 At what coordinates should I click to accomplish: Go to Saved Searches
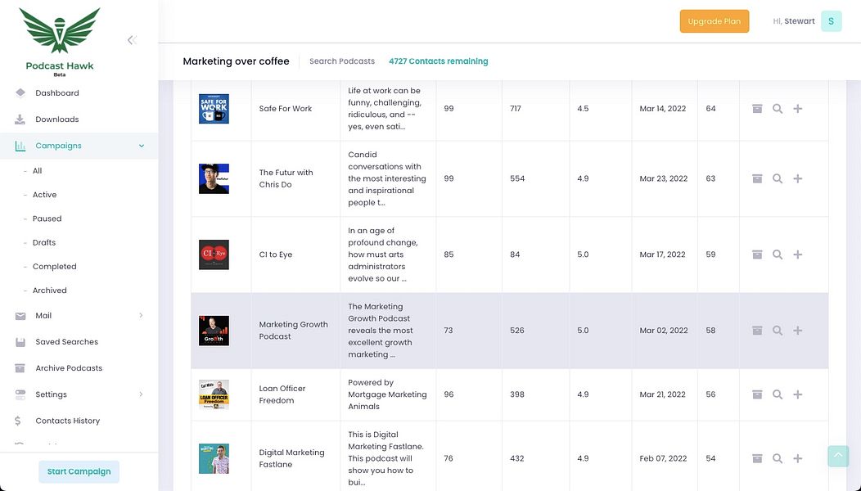tap(66, 342)
